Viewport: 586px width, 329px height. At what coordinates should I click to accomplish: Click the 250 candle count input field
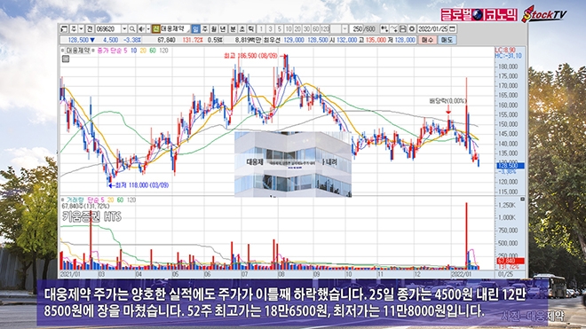tap(356, 28)
